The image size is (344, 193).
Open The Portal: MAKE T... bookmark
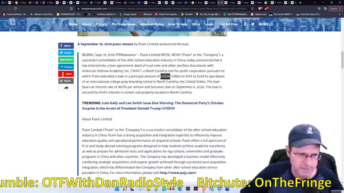click(281, 14)
